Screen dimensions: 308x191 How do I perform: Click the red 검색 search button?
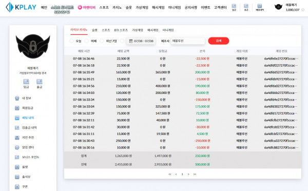[x=219, y=41]
